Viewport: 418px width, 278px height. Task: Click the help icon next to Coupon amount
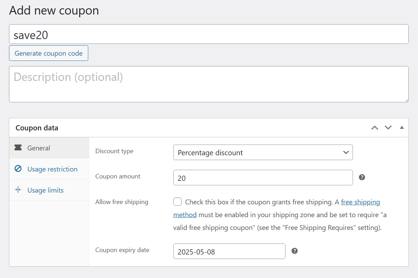tap(362, 177)
